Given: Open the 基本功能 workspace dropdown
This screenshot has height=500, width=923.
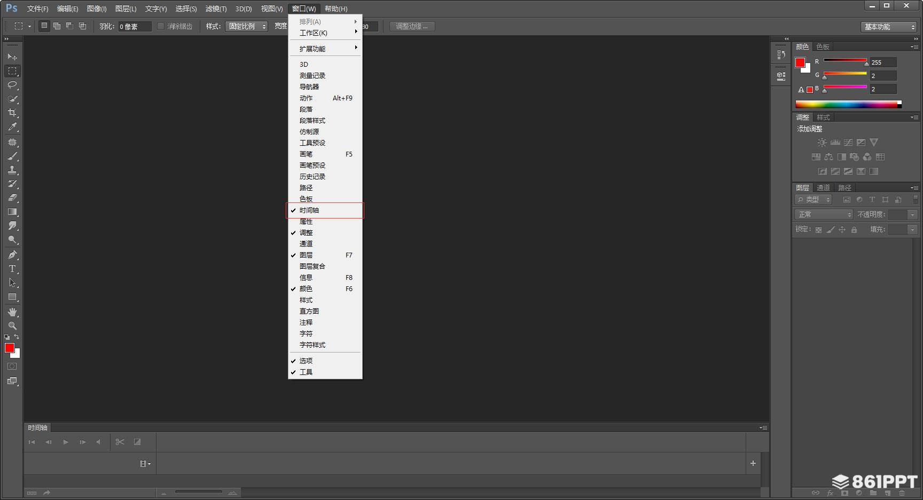Looking at the screenshot, I should [889, 27].
